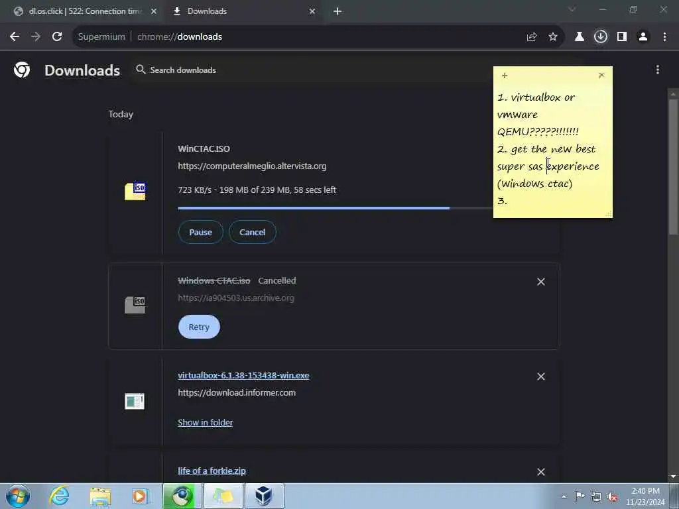Open life of a forkie.zip link
Image resolution: width=679 pixels, height=509 pixels.
212,471
